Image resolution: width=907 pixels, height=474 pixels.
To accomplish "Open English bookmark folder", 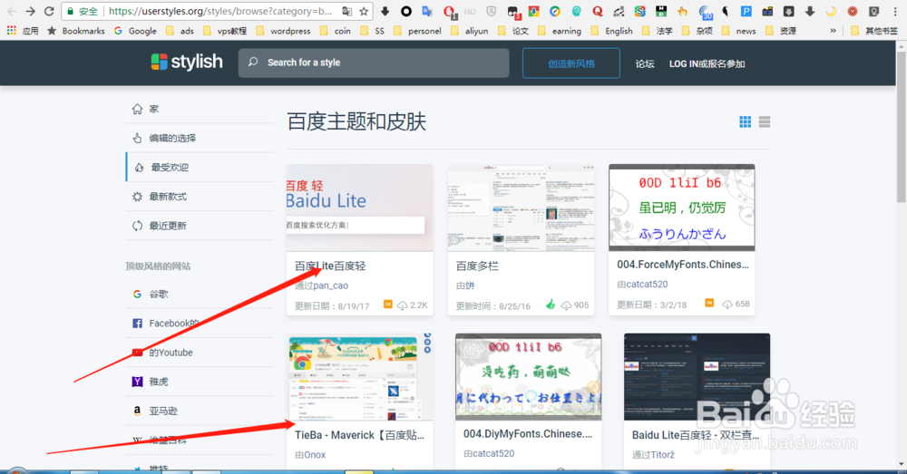I will click(x=612, y=31).
